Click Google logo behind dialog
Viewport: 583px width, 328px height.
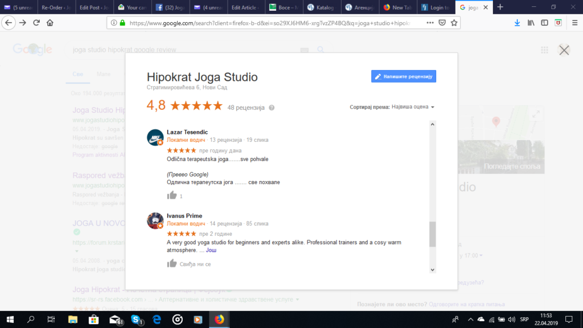[32, 49]
